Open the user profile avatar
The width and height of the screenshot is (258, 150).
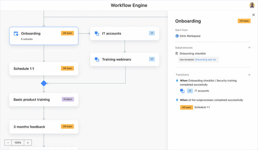tap(252, 5)
